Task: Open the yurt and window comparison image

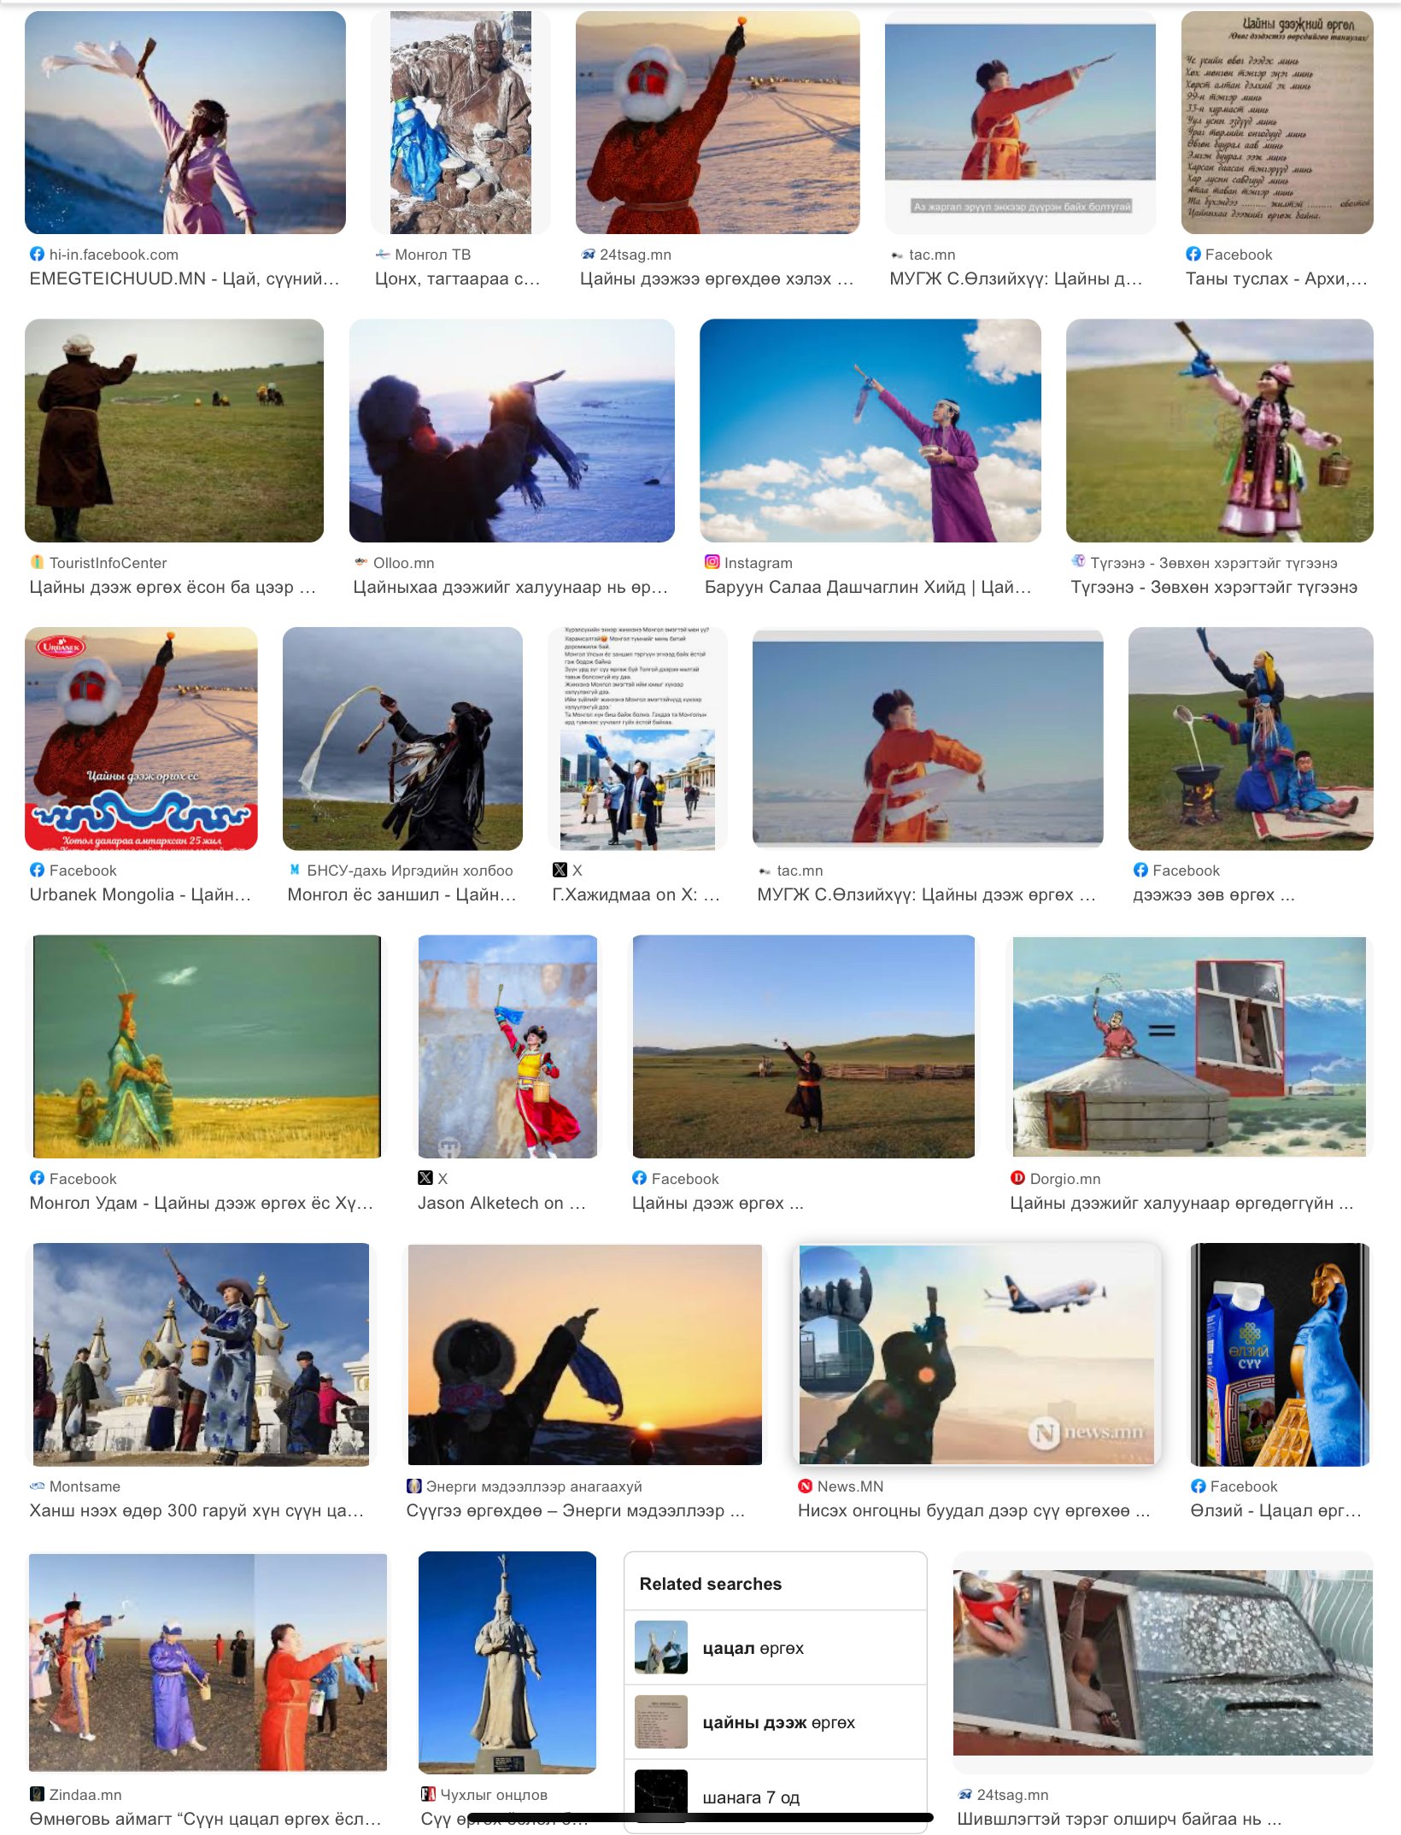Action: (1189, 1046)
